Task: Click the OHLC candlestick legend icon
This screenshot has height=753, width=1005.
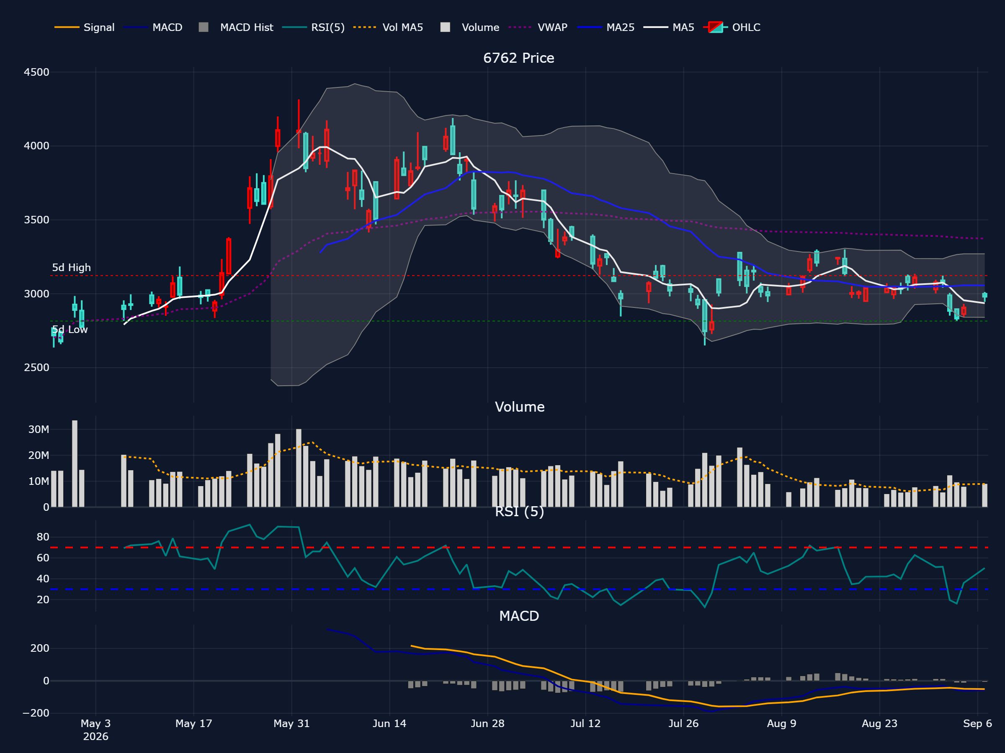Action: pyautogui.click(x=716, y=27)
